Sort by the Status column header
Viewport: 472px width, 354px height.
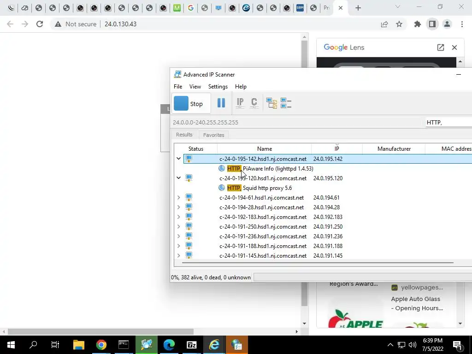(195, 149)
